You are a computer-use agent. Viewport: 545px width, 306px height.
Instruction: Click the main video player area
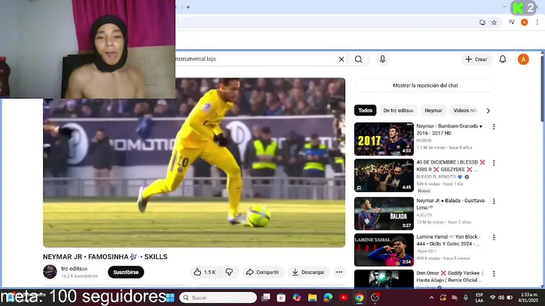194,162
